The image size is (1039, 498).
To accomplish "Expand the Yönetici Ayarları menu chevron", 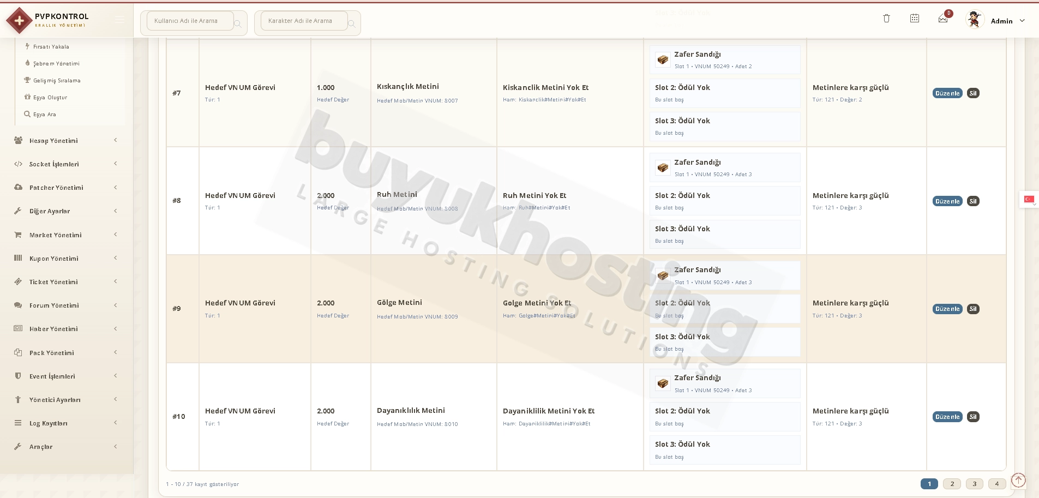I will [x=116, y=399].
